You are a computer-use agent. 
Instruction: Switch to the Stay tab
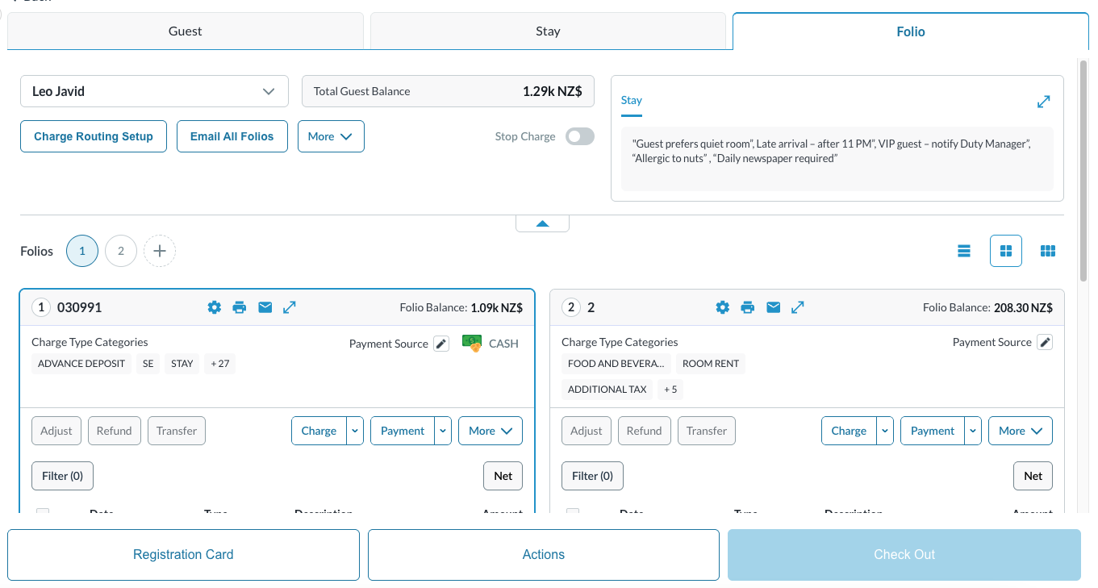pyautogui.click(x=548, y=31)
